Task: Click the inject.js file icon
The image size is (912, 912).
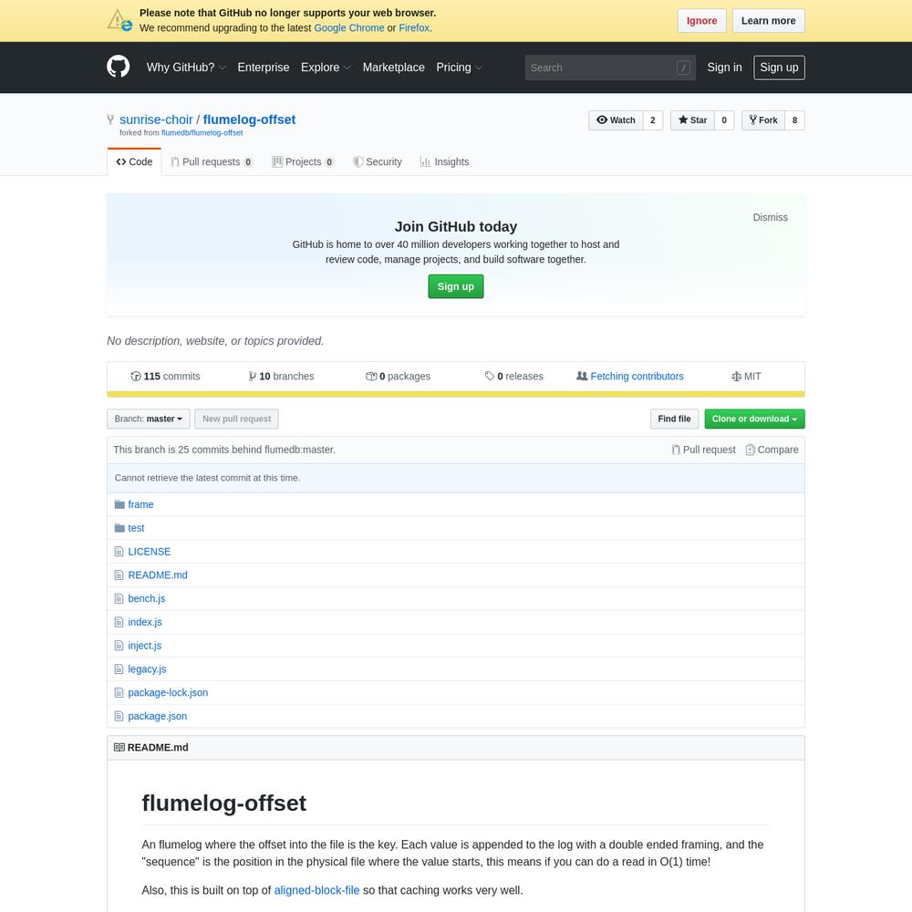Action: pyautogui.click(x=119, y=646)
